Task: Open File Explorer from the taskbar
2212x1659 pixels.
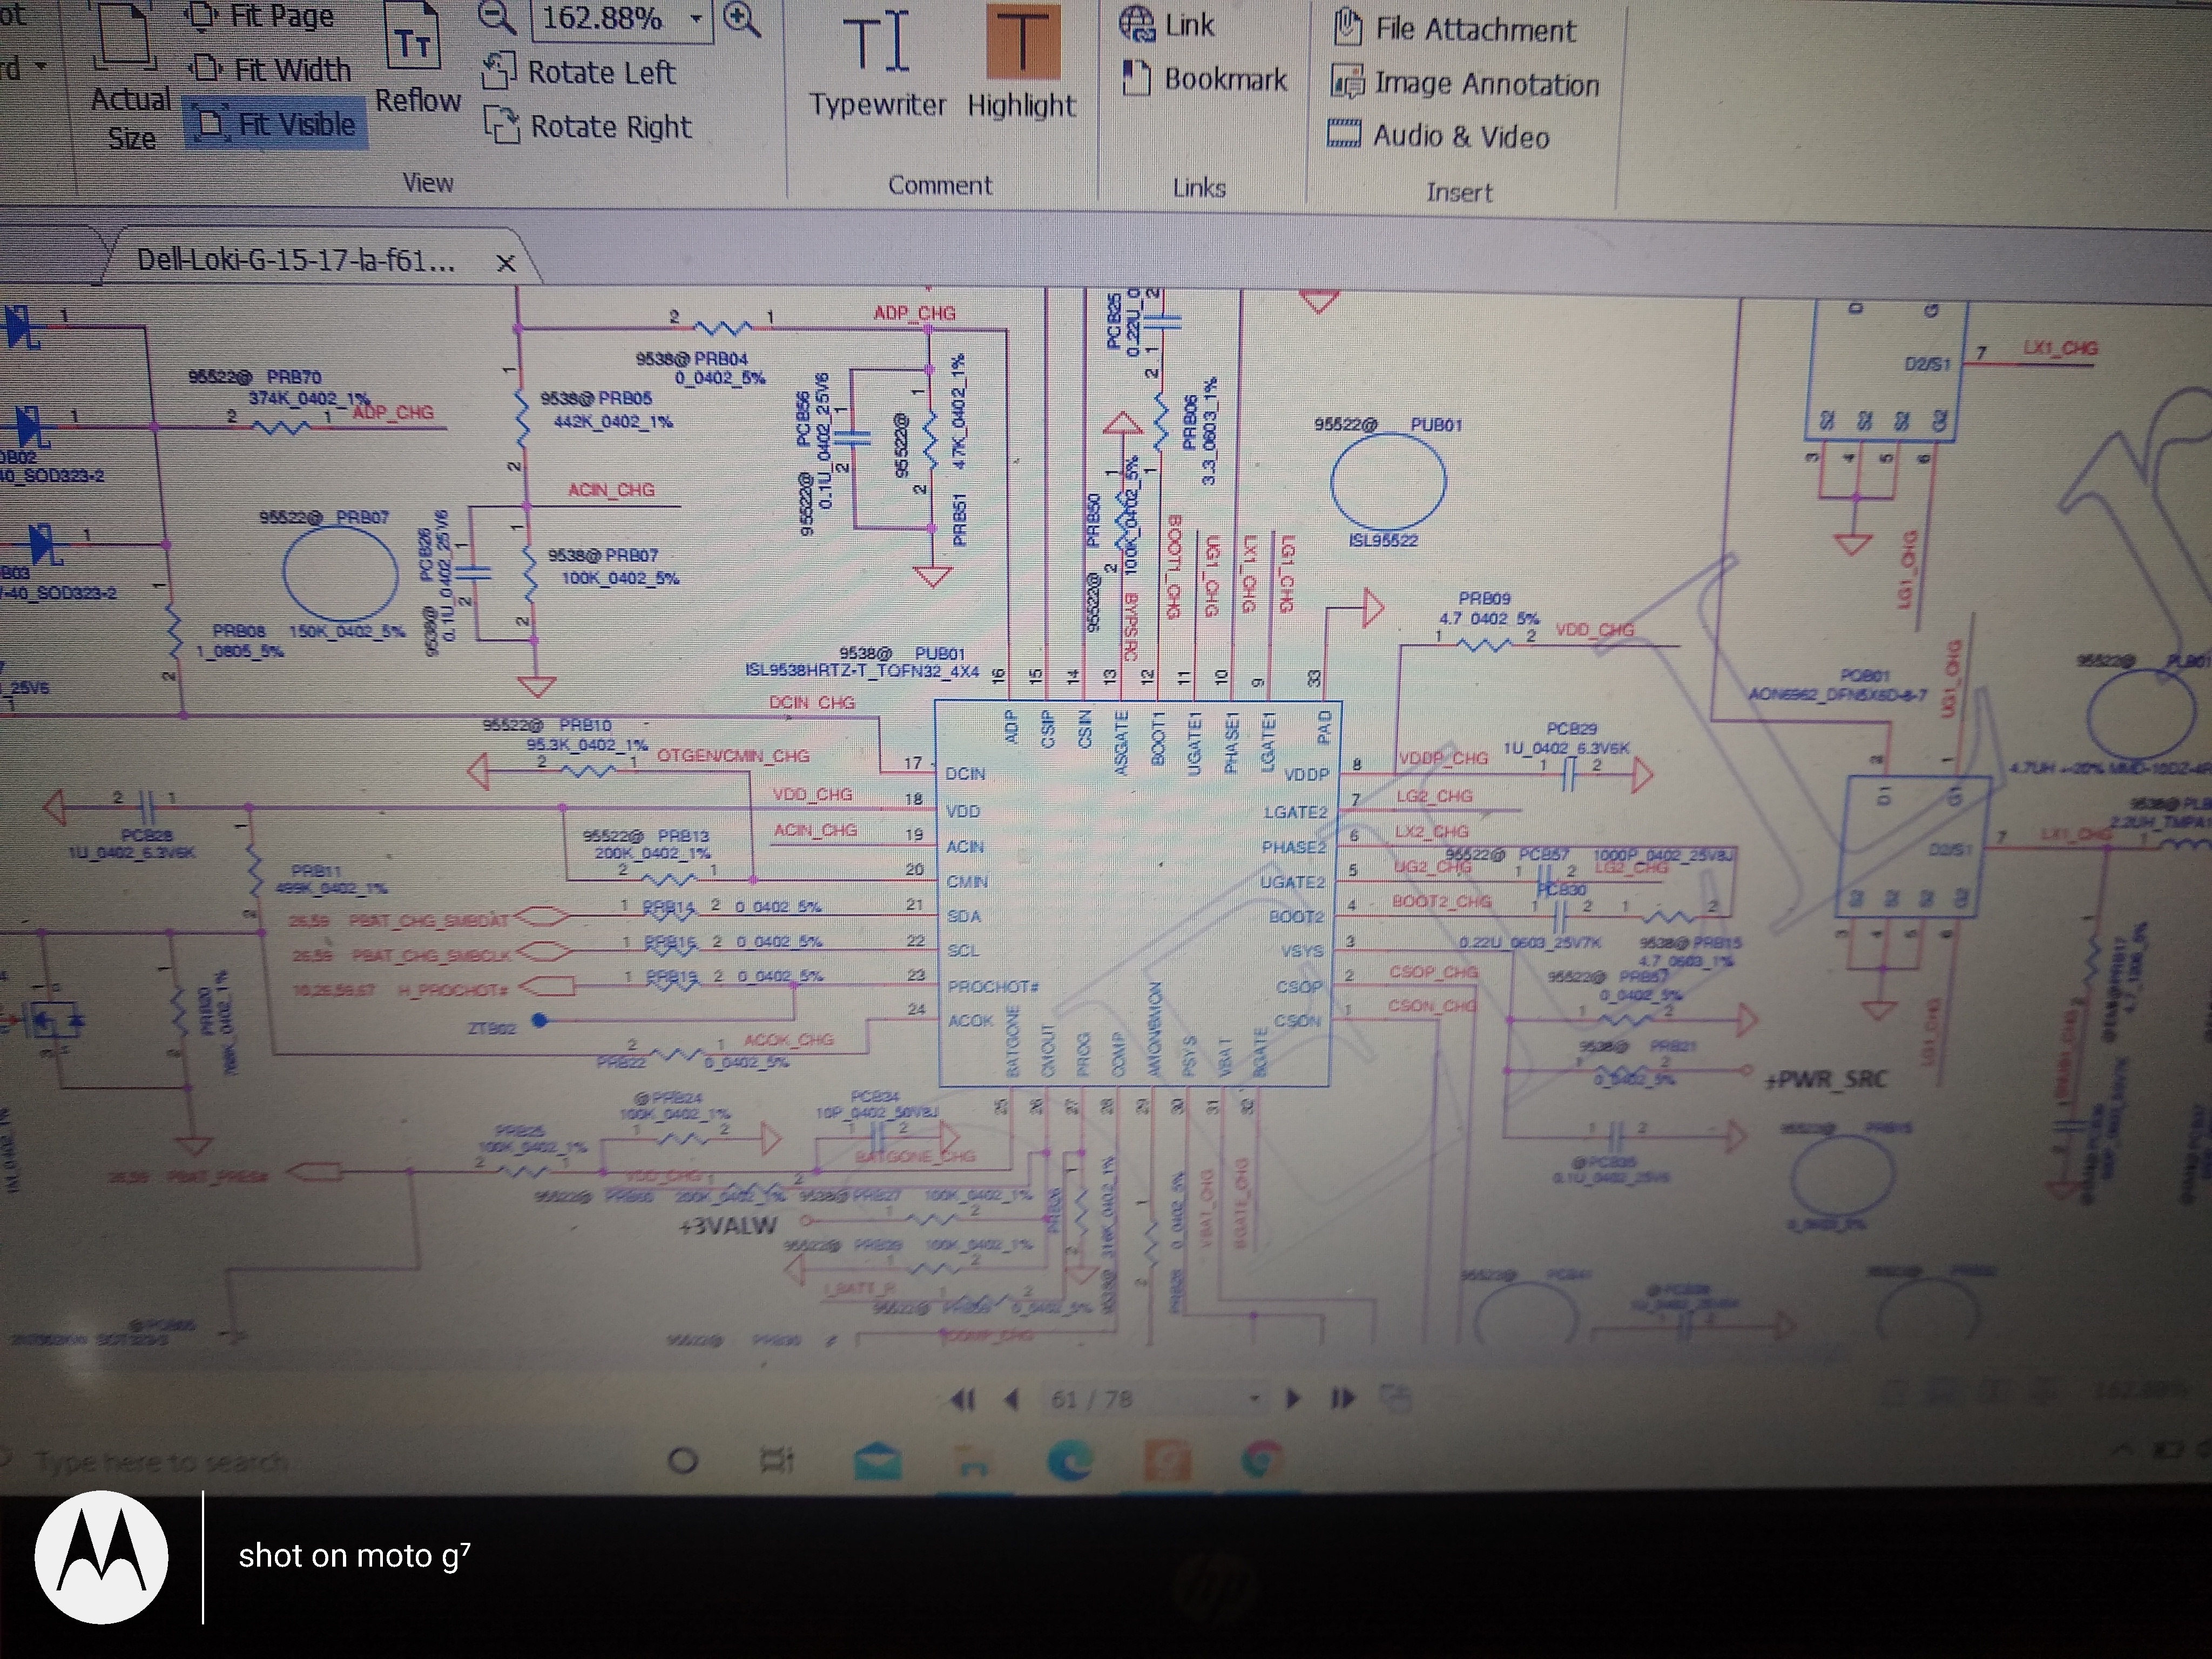Action: click(x=974, y=1462)
